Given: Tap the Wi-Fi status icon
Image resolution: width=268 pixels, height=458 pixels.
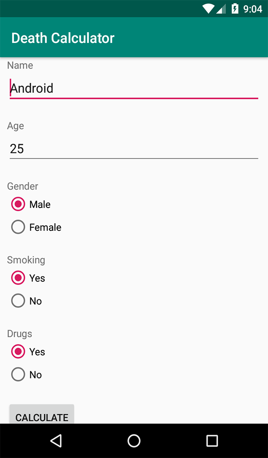Looking at the screenshot, I should point(208,8).
